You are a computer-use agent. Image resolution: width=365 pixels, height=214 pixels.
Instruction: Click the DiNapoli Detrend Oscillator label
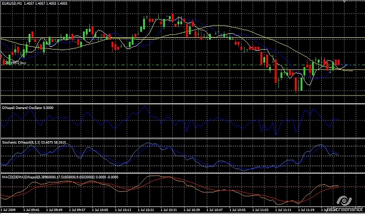click(x=27, y=107)
